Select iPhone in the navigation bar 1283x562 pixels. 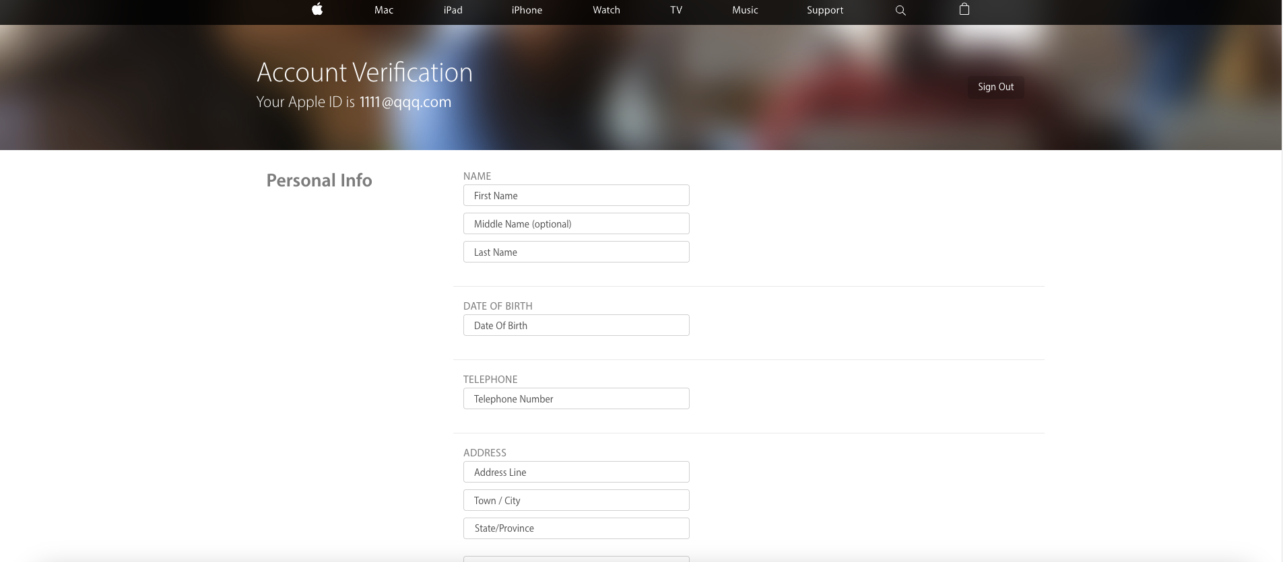527,10
